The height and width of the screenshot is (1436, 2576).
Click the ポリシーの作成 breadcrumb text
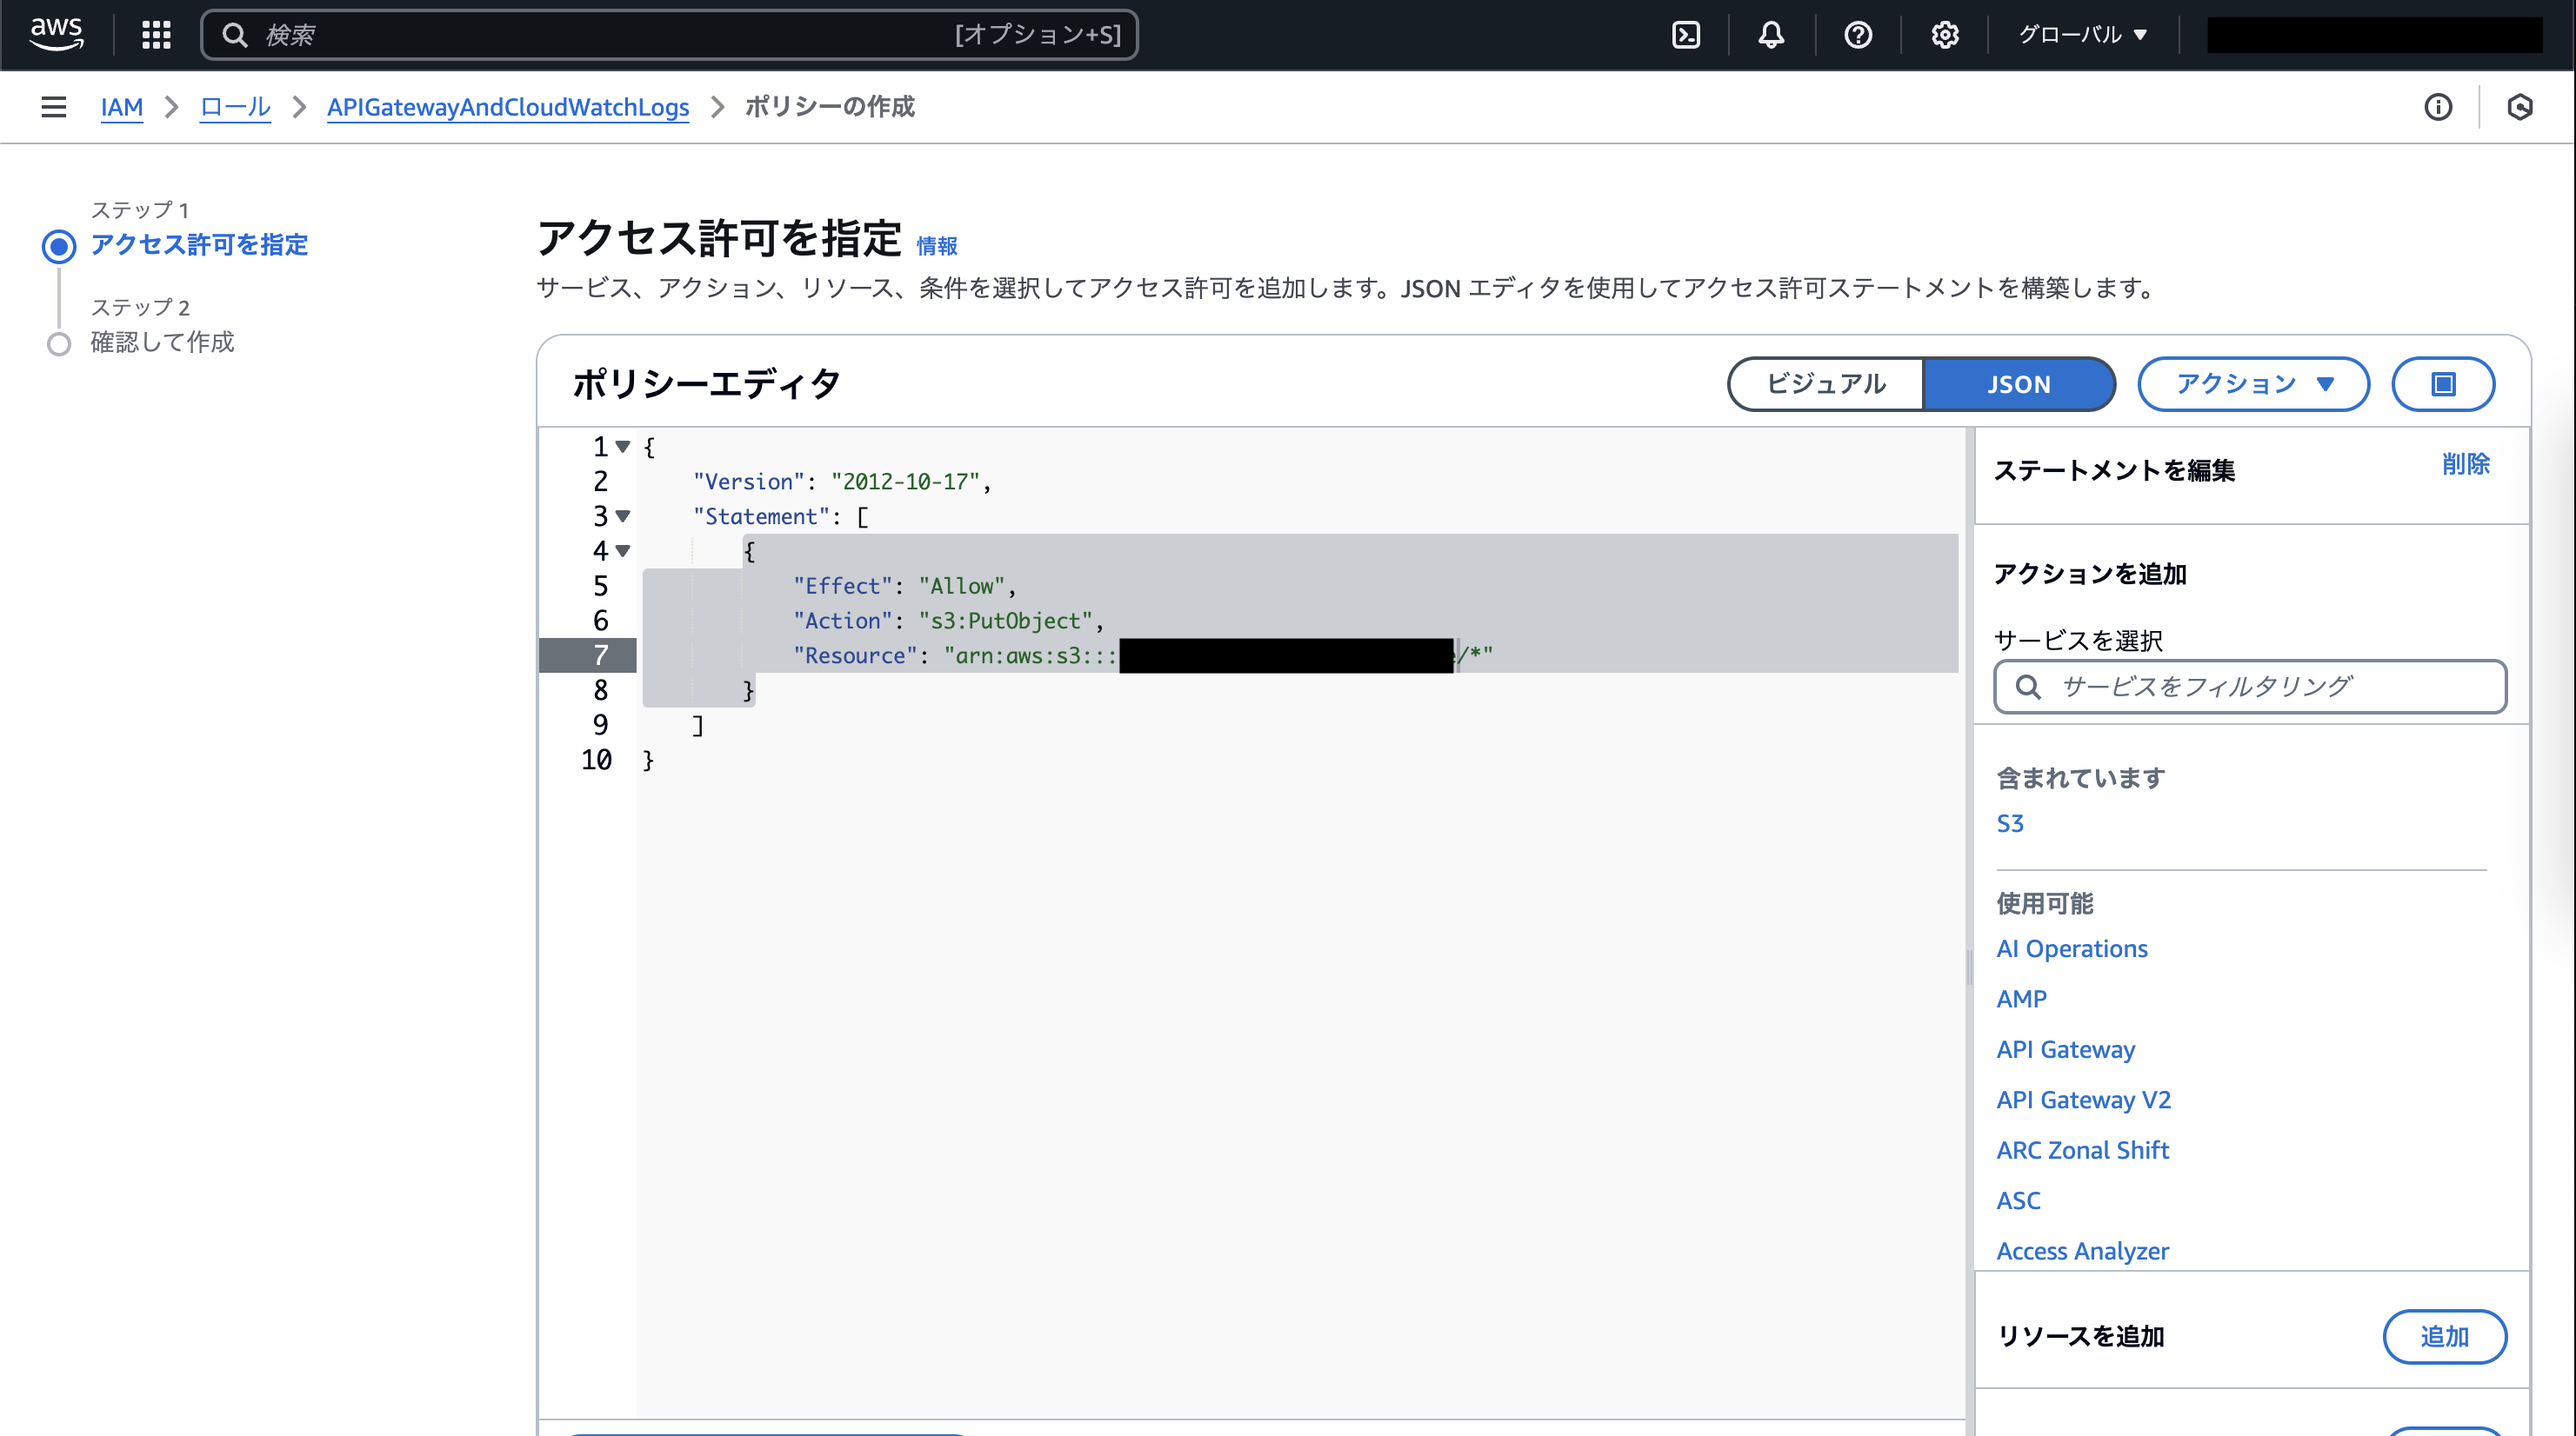pos(829,107)
